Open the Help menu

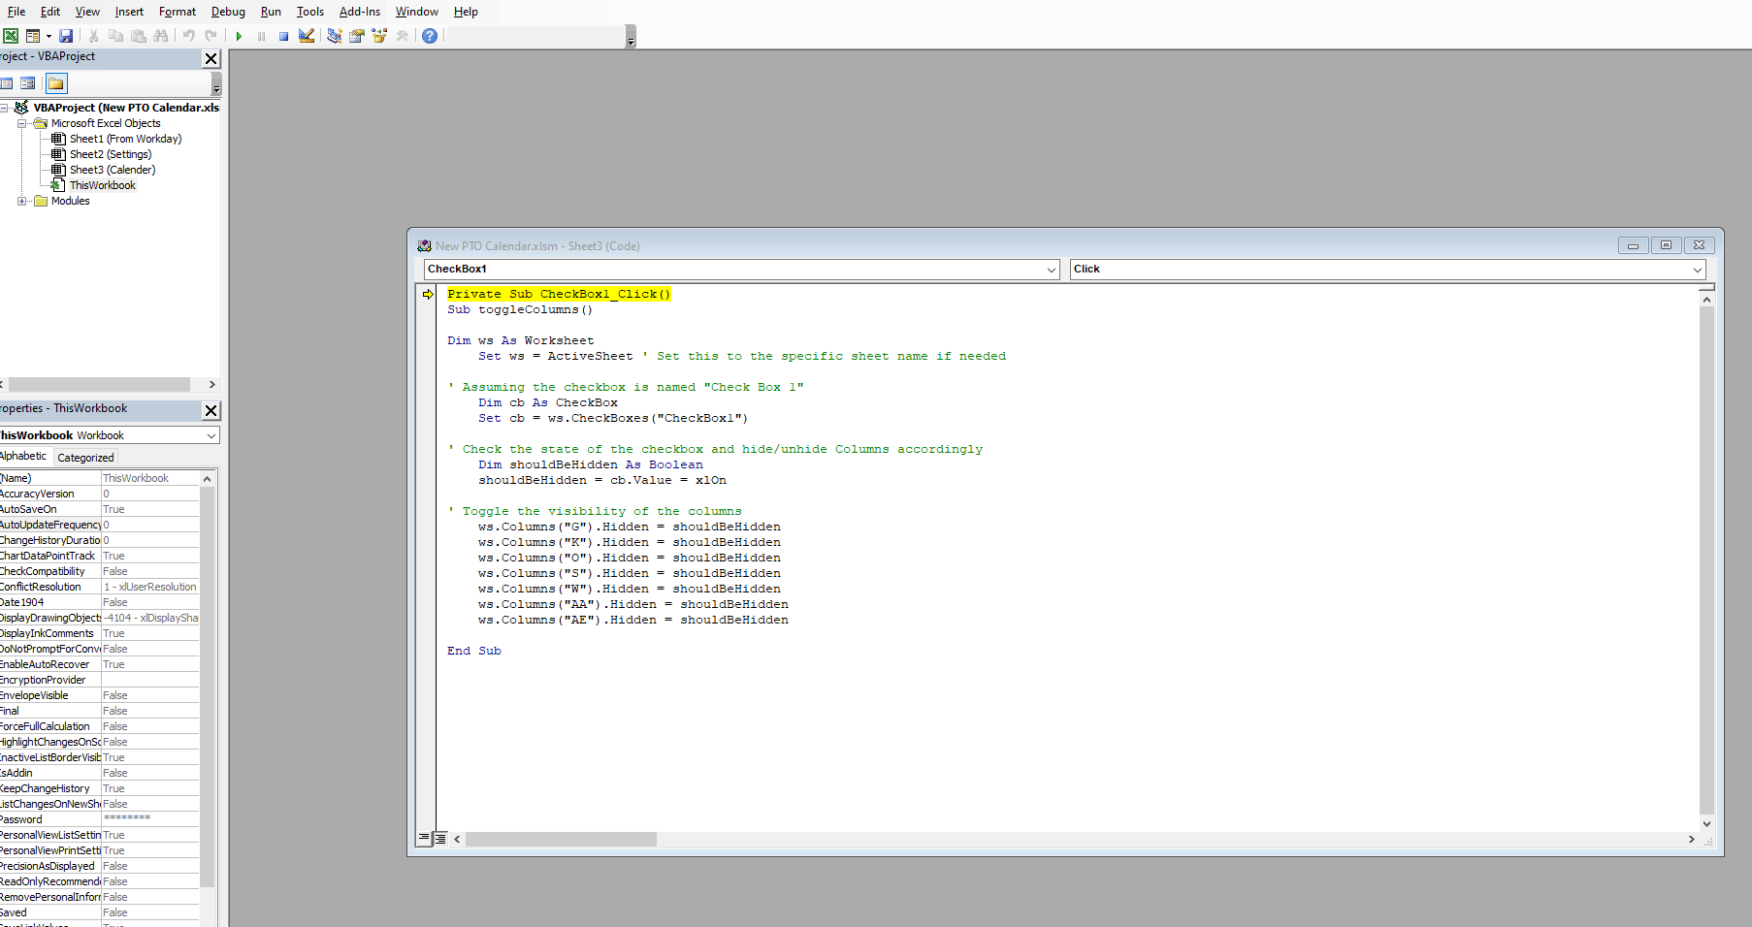coord(466,12)
